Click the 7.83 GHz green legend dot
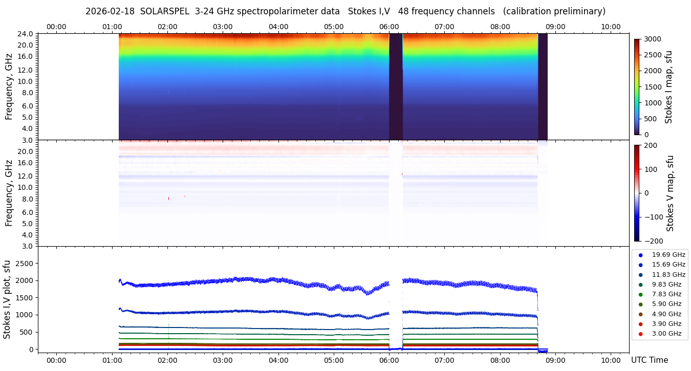This screenshot has height=371, width=691. [x=640, y=294]
